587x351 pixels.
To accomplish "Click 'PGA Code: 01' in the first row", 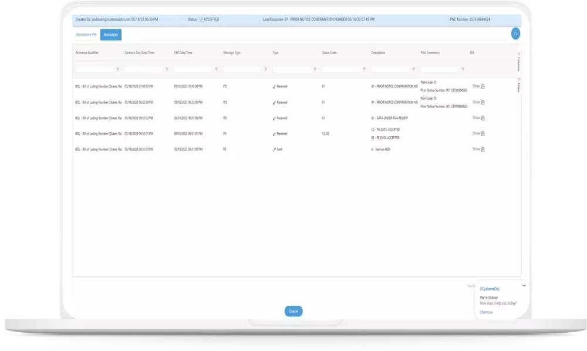I will tap(429, 82).
